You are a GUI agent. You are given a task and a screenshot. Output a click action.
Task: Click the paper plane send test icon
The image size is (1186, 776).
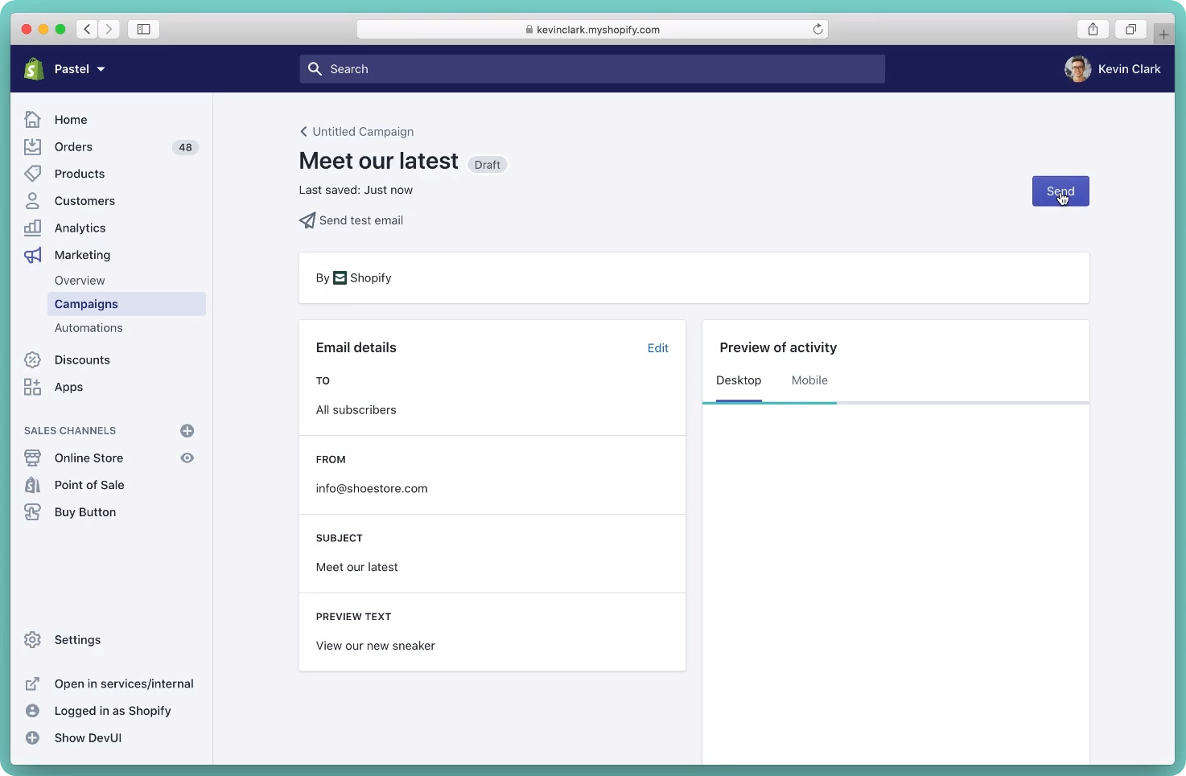pos(307,220)
